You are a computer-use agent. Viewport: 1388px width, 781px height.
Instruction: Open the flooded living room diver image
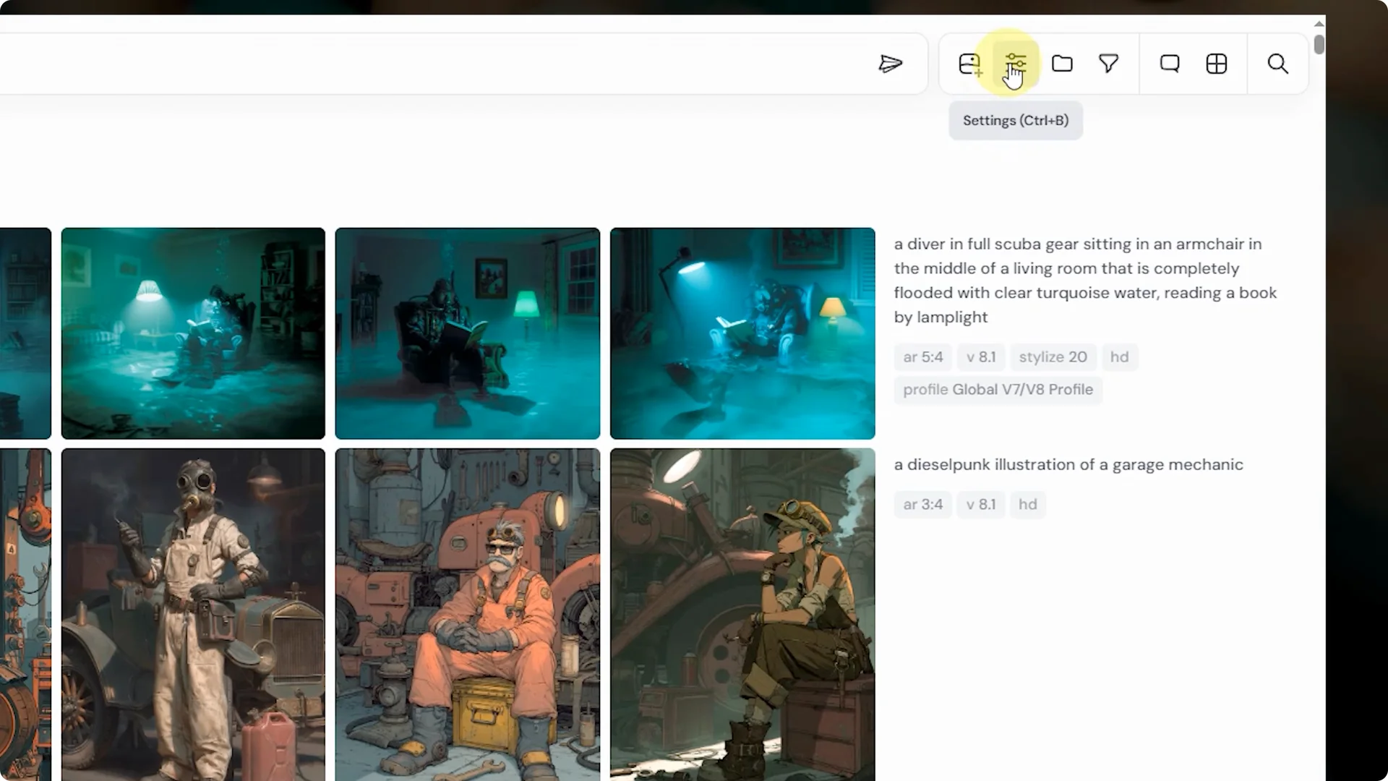[192, 333]
